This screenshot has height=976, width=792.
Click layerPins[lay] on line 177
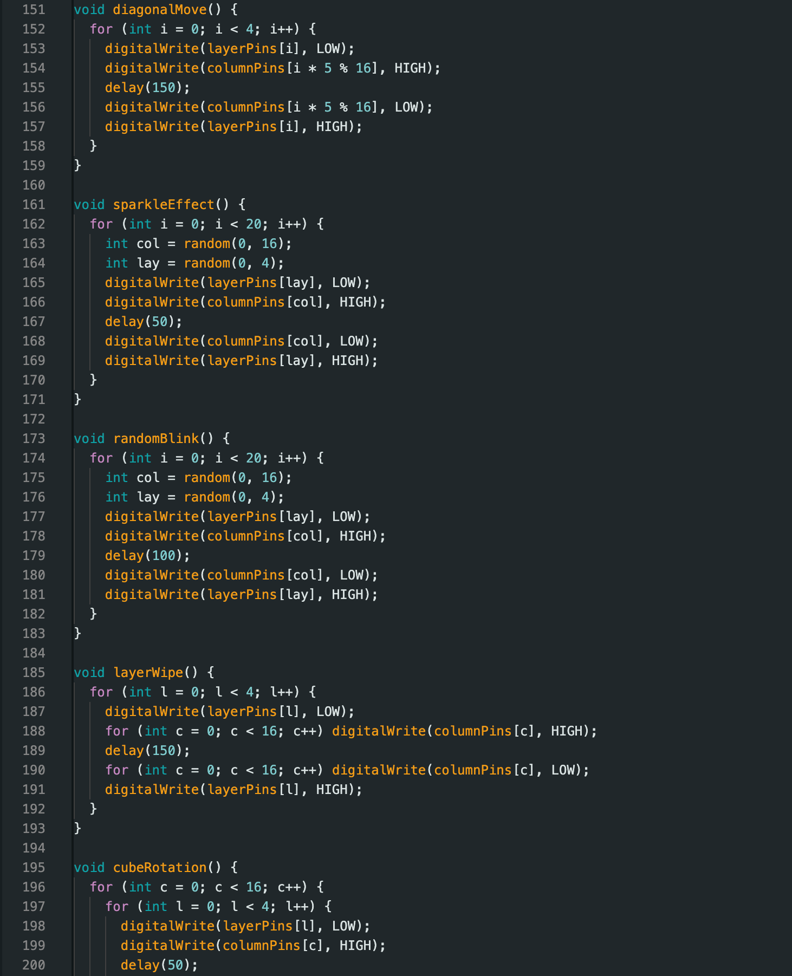[x=262, y=517]
